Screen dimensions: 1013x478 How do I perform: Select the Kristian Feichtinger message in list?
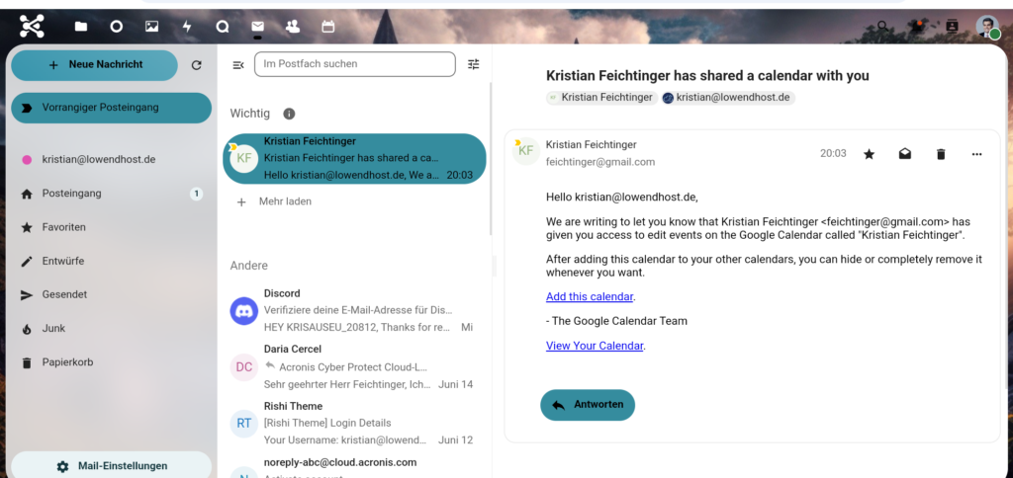coord(355,159)
